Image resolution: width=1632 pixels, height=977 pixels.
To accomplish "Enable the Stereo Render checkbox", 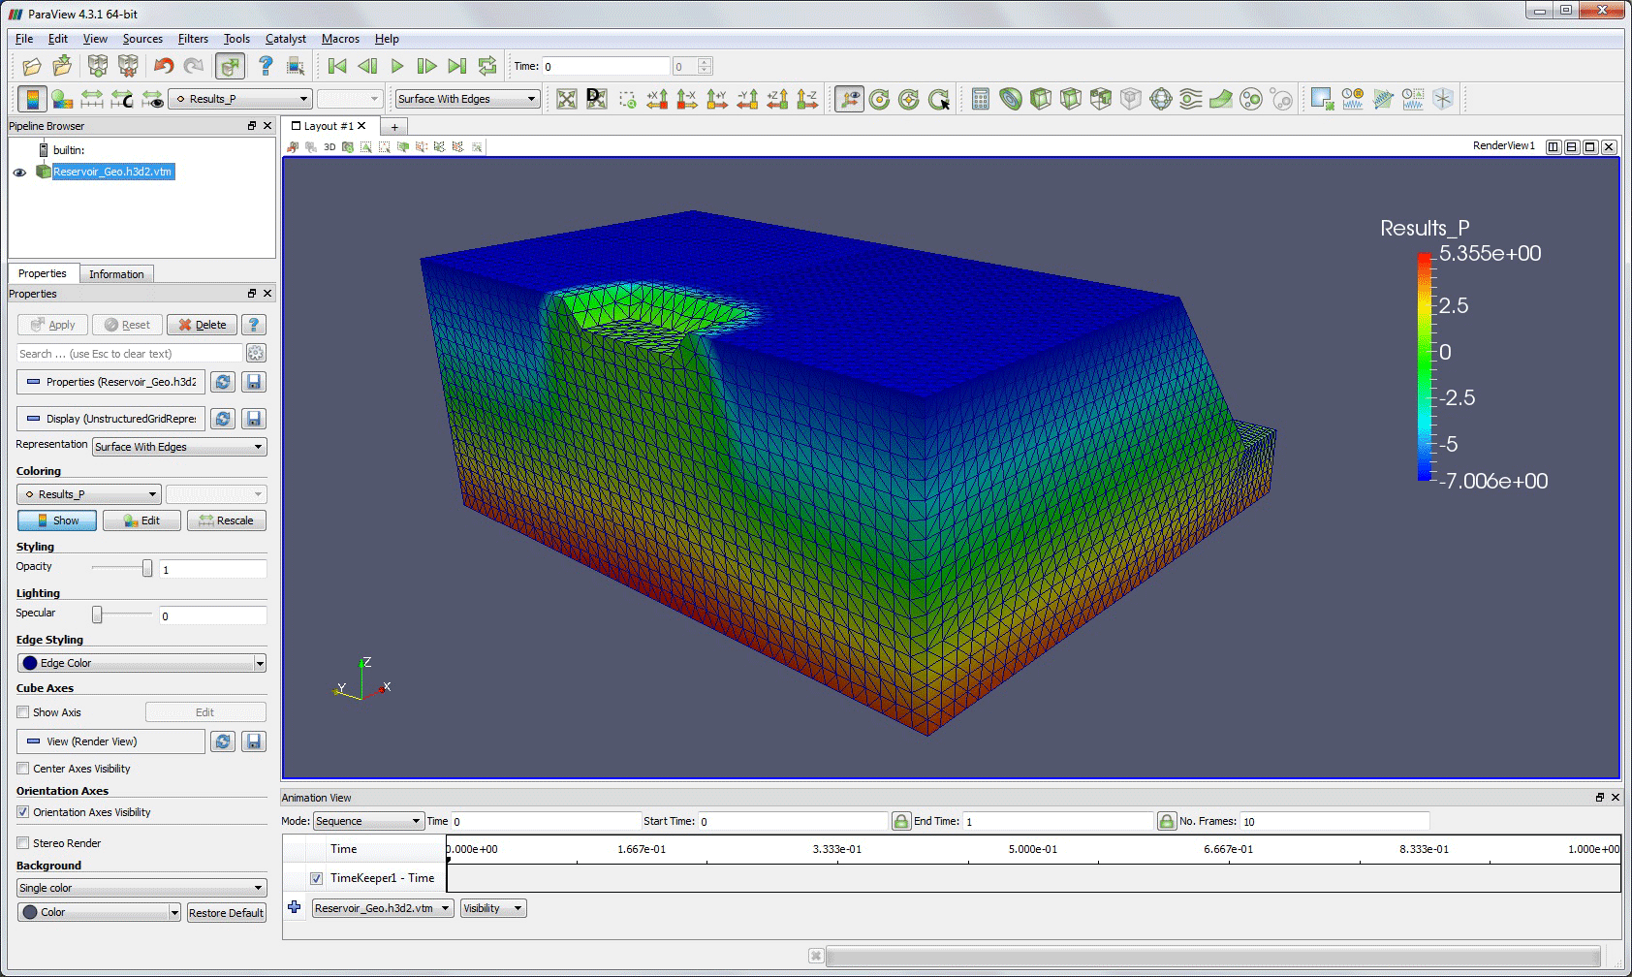I will (x=23, y=843).
